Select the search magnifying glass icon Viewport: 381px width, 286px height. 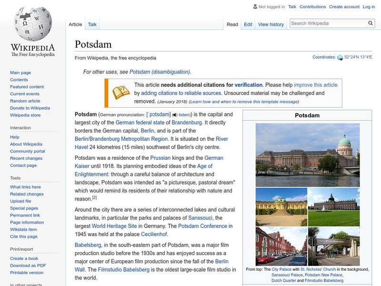point(370,22)
